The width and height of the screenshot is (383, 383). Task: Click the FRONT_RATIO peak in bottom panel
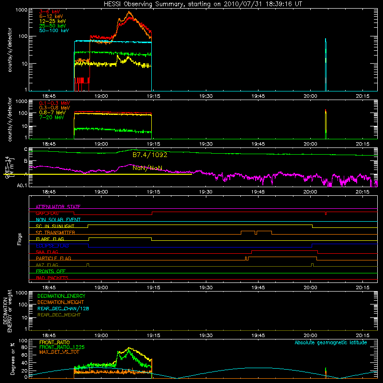(129, 348)
